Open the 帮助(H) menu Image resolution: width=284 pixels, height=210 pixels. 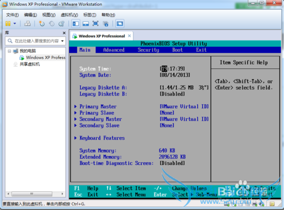tap(108, 15)
